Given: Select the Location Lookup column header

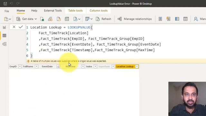Looking at the screenshot, I should click(125, 67).
